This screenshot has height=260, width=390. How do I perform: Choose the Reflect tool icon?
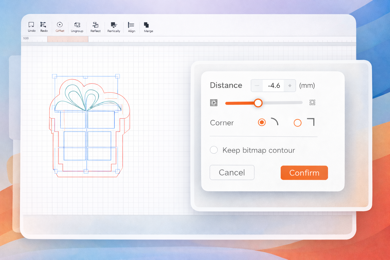point(95,25)
